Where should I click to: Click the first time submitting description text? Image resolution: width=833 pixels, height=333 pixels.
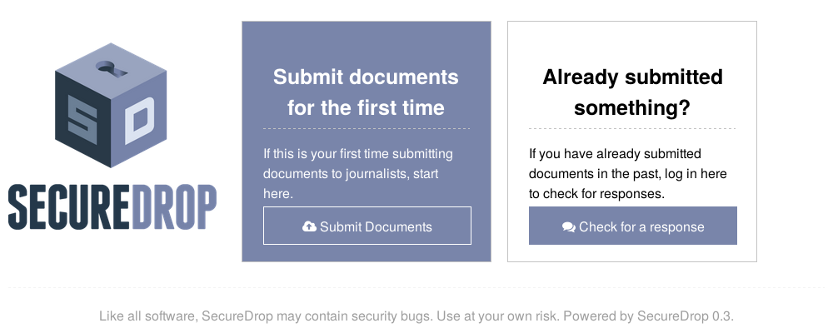pos(358,174)
